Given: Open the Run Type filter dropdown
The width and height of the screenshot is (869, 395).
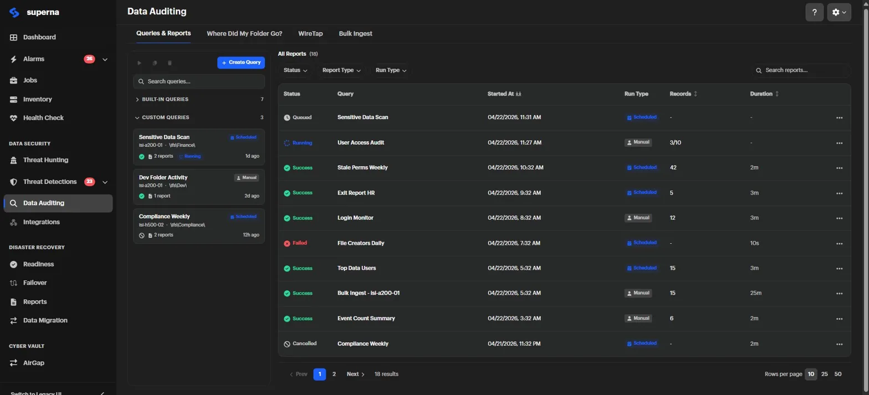Looking at the screenshot, I should 391,70.
